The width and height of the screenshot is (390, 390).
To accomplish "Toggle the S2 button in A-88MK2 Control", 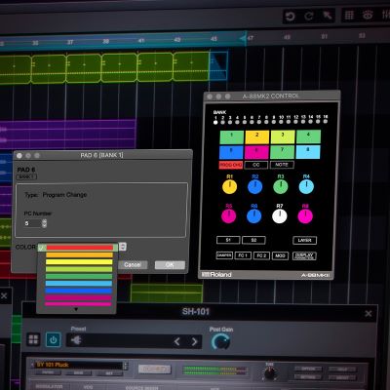I will 253,240.
